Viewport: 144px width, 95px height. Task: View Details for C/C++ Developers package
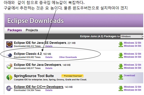coord(49,90)
